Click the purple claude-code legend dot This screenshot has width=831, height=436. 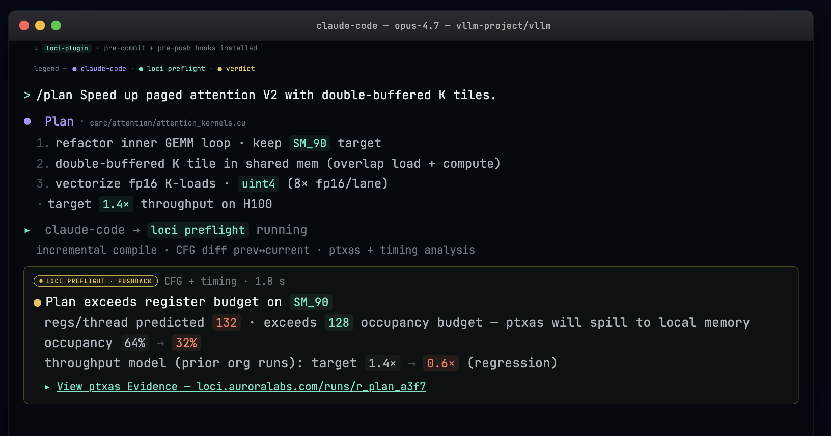coord(74,69)
